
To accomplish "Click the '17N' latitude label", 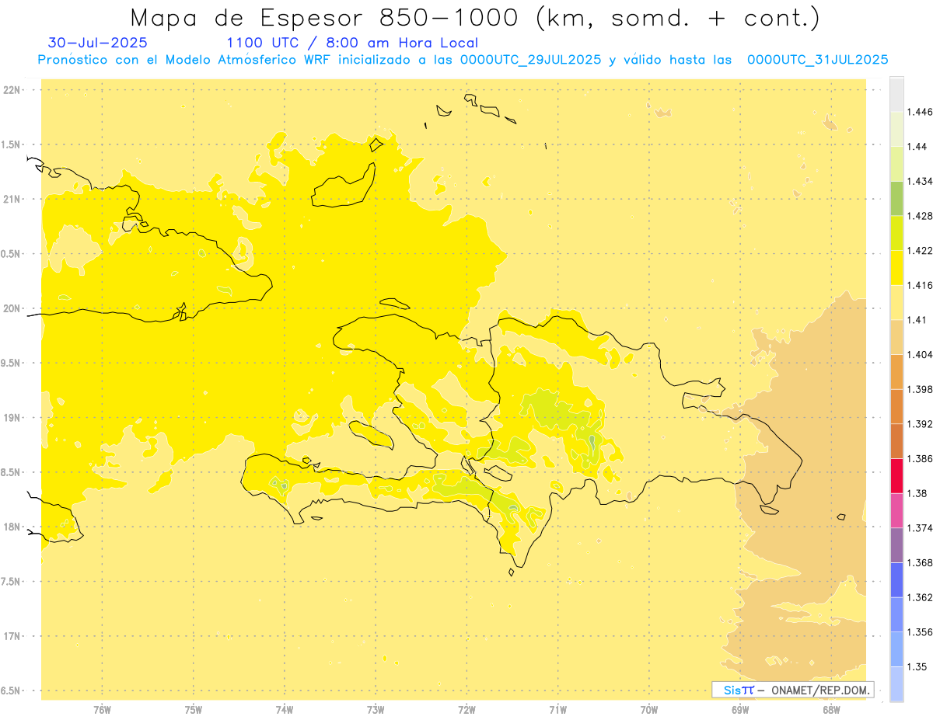I will point(12,636).
